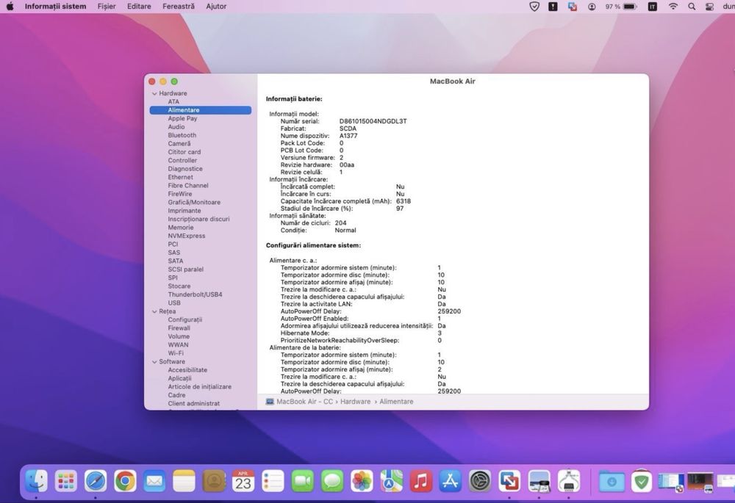735x503 pixels.
Task: Open the Fereastră menu
Action: [x=179, y=7]
